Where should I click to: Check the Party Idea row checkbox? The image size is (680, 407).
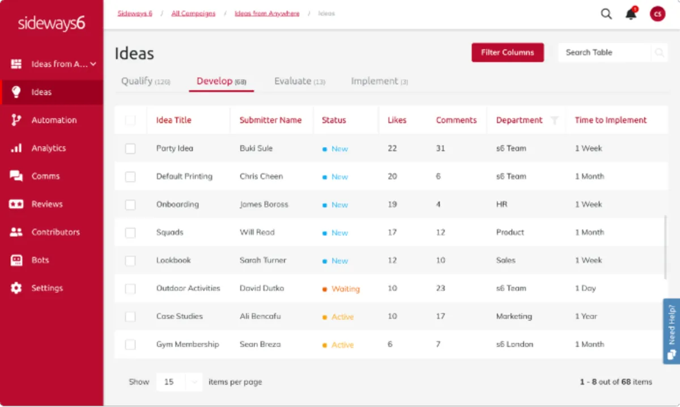(x=130, y=149)
